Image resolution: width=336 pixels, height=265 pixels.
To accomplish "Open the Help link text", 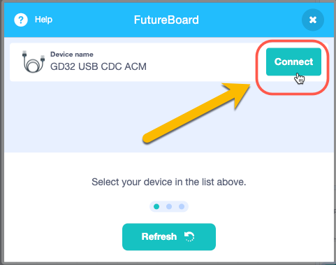I will point(43,20).
